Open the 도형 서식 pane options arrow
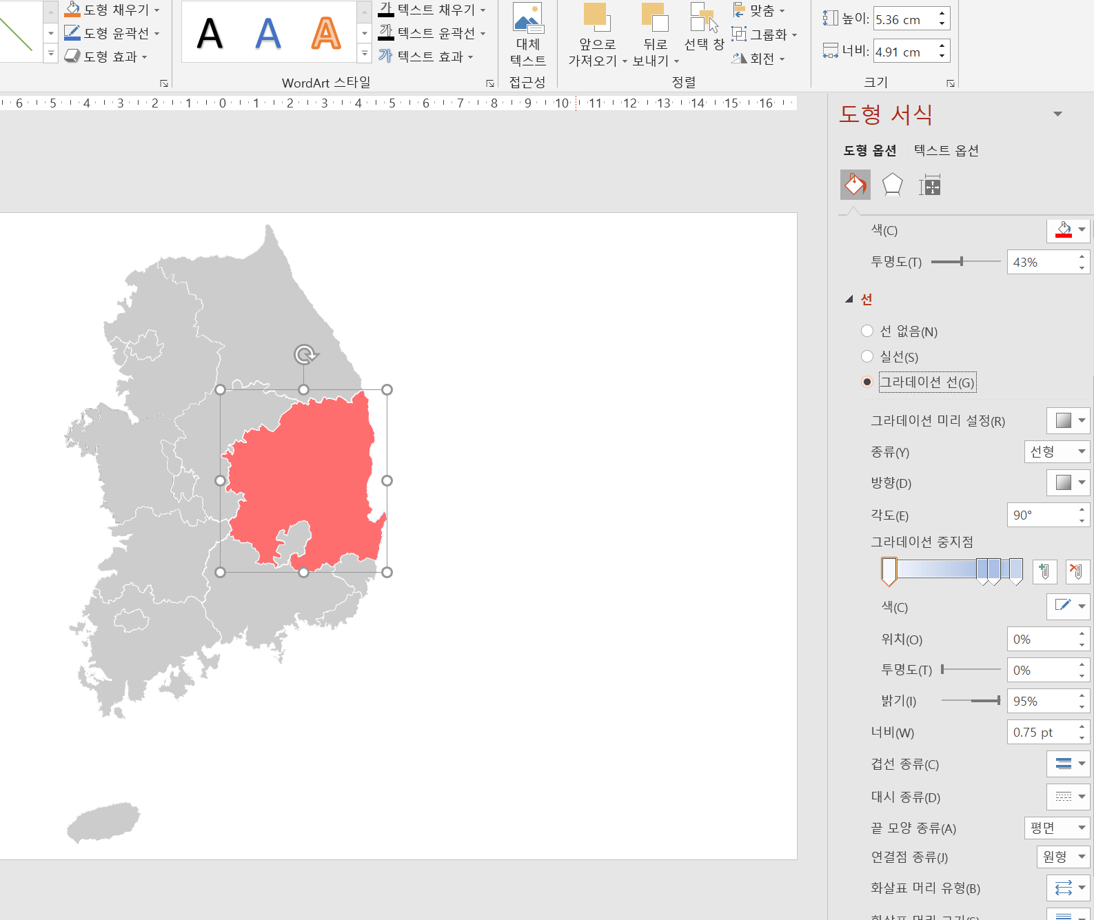This screenshot has width=1094, height=920. click(1057, 114)
